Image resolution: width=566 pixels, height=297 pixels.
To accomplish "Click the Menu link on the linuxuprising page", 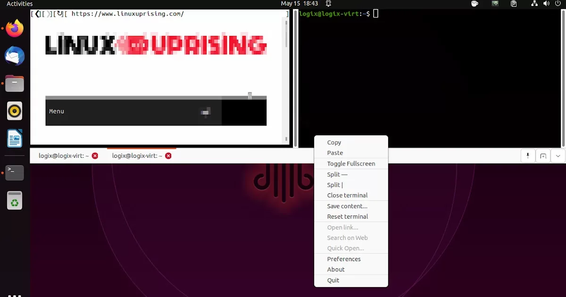I will click(x=57, y=111).
